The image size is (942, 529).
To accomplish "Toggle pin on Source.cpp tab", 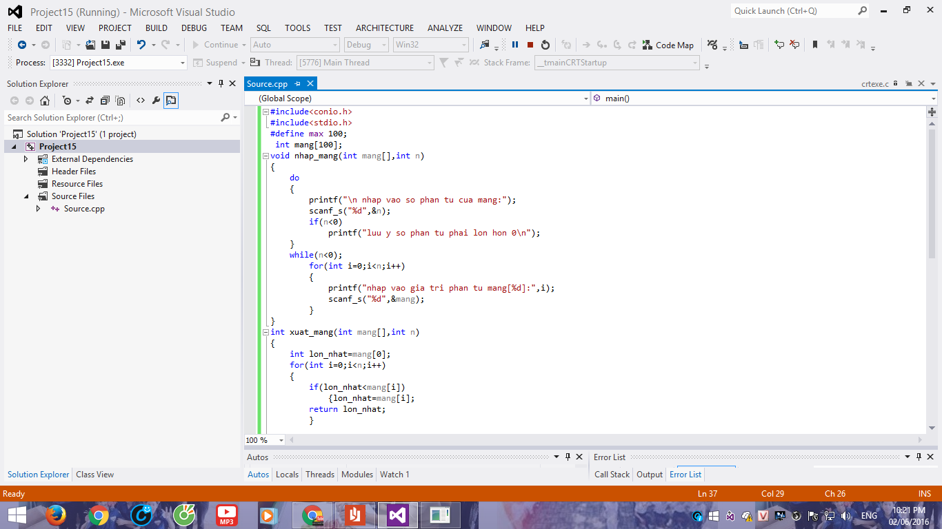I will (x=298, y=84).
